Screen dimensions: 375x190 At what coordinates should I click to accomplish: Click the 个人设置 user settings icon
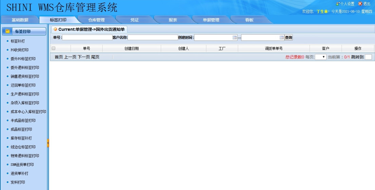pyautogui.click(x=338, y=4)
